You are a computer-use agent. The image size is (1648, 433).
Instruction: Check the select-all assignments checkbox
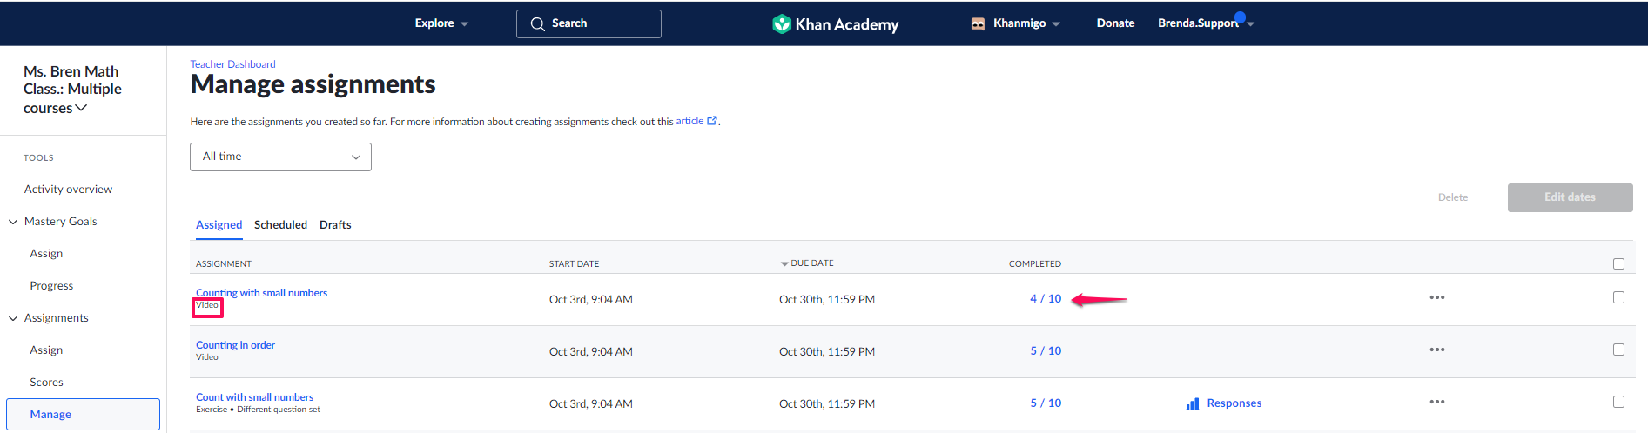click(1618, 263)
